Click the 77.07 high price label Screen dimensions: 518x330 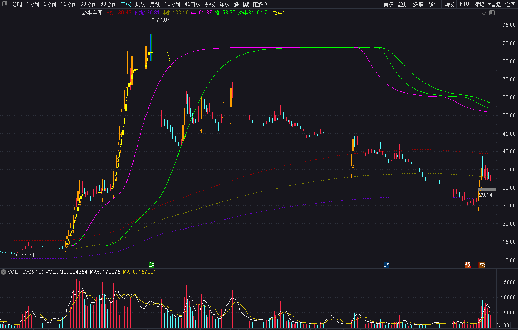point(163,20)
